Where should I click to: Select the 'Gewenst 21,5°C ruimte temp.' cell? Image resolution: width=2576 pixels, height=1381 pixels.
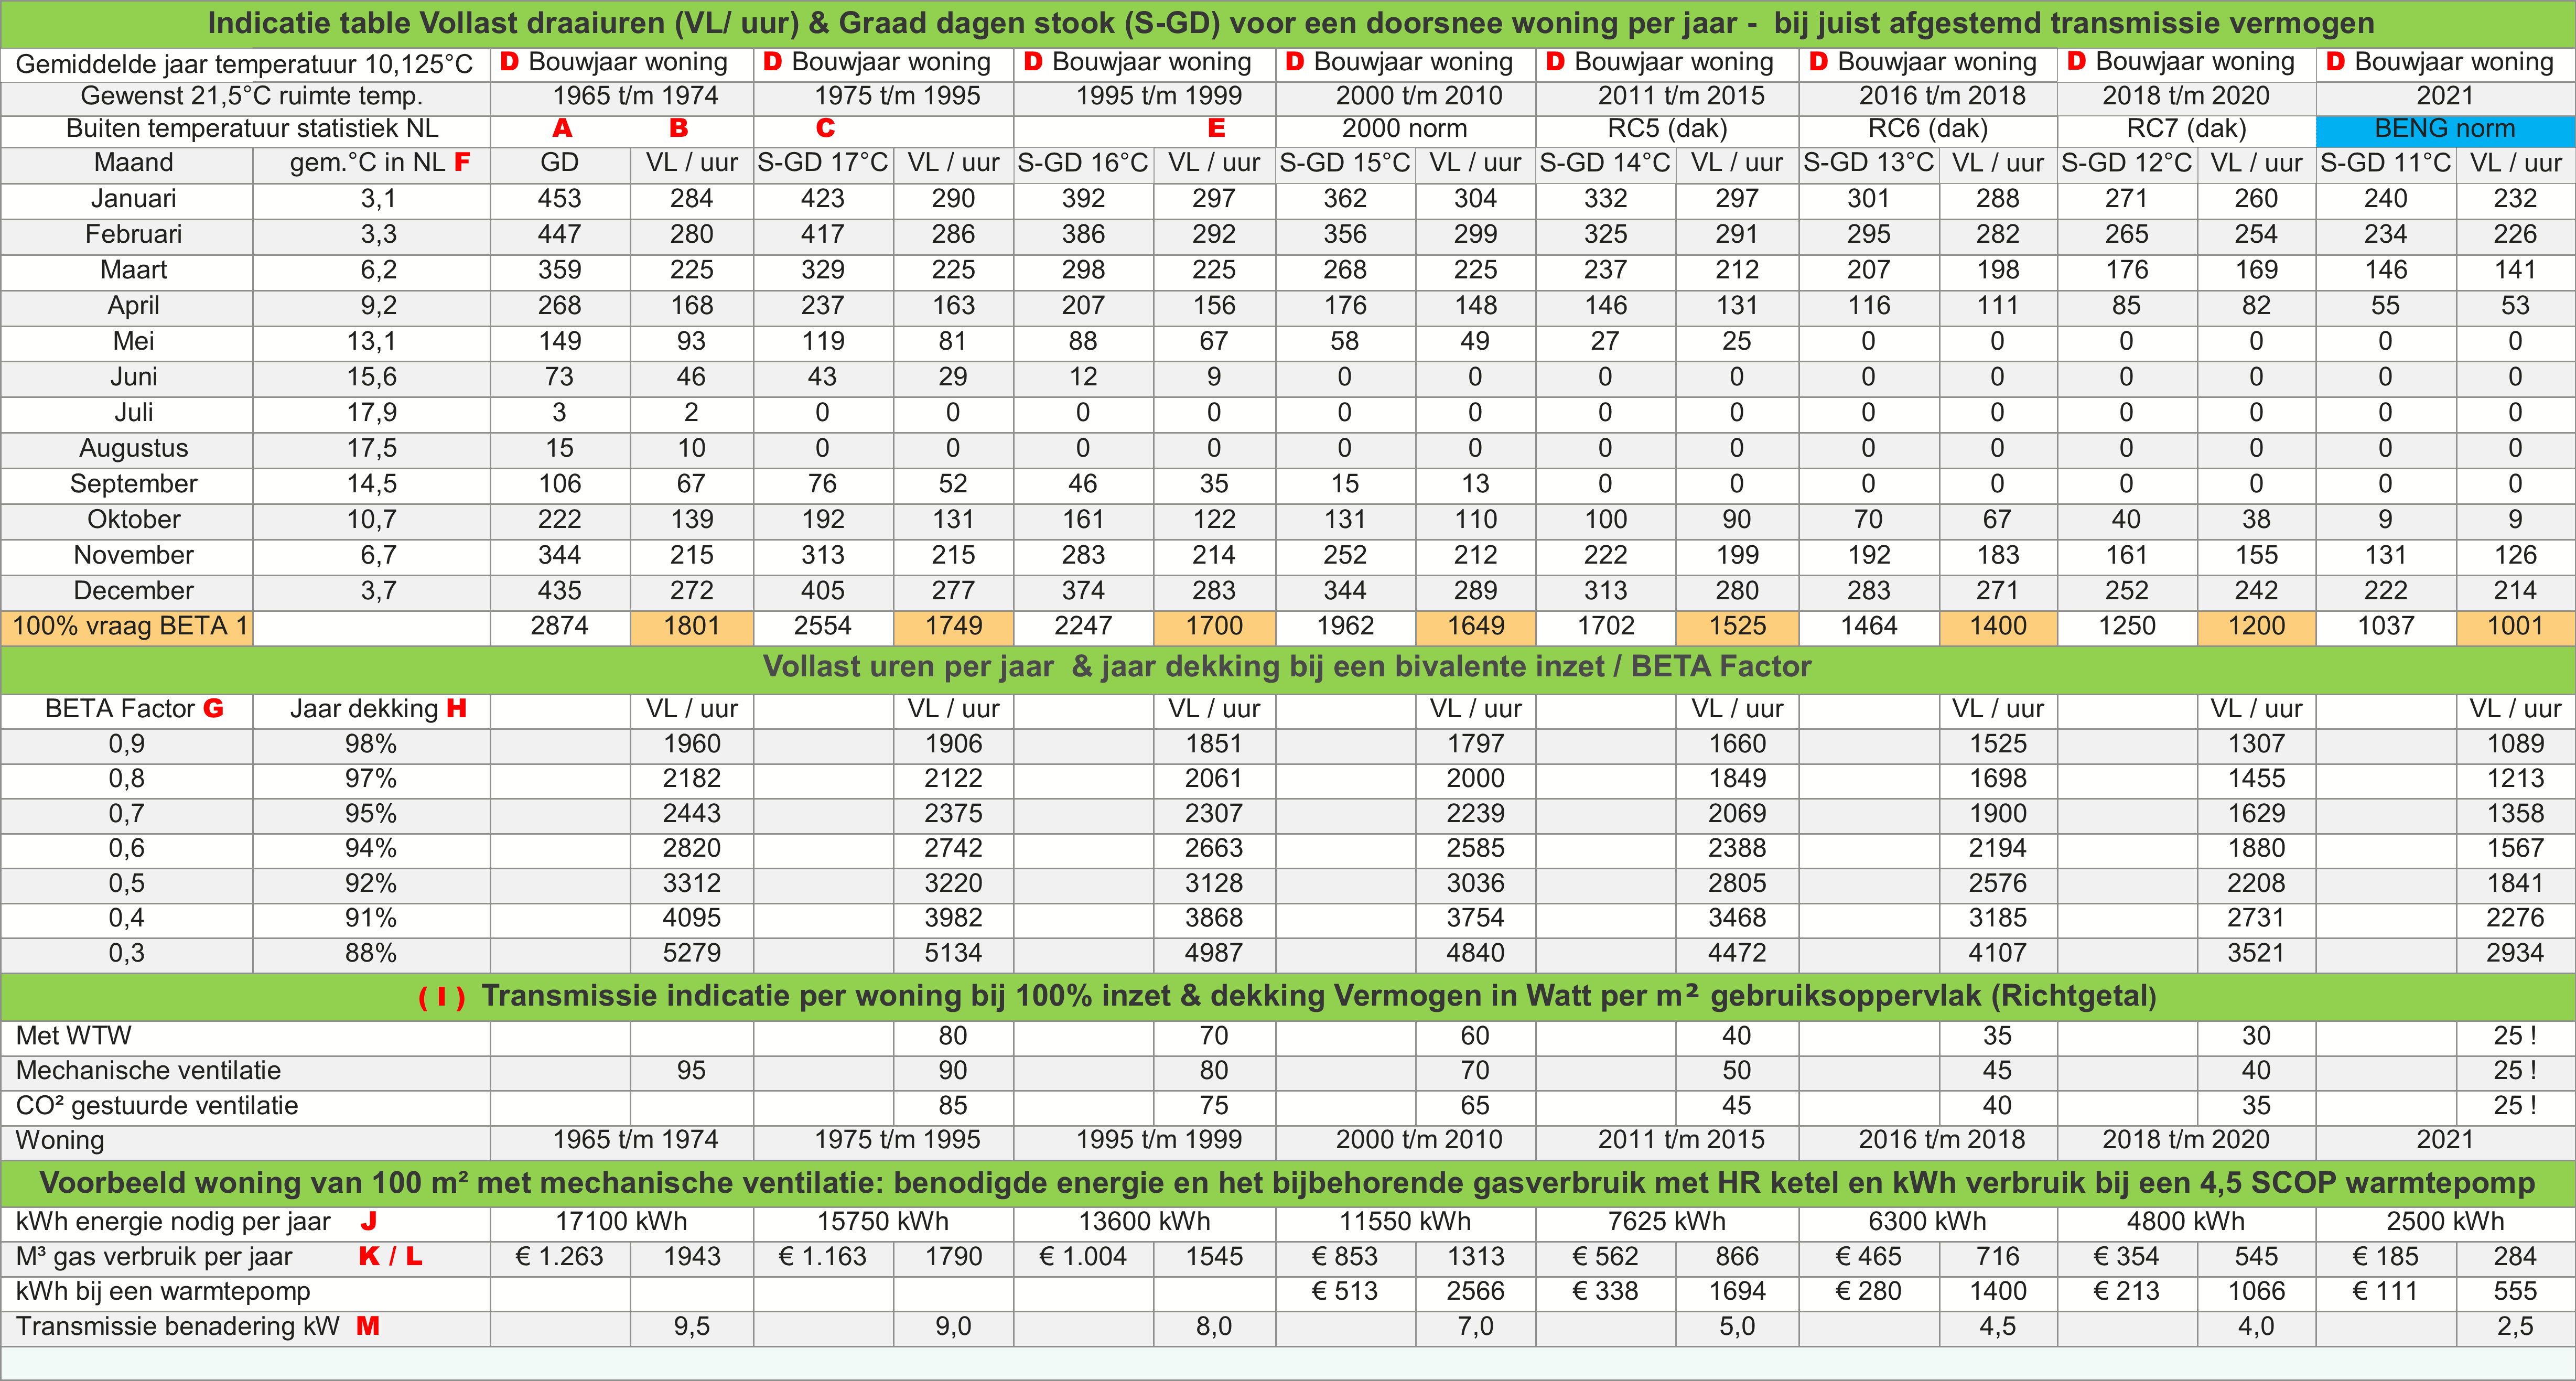[245, 97]
